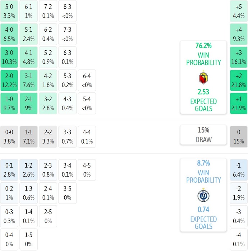248x251 pixels.
Task: Click the 4-5 scoreline cell
Action: 87,170
